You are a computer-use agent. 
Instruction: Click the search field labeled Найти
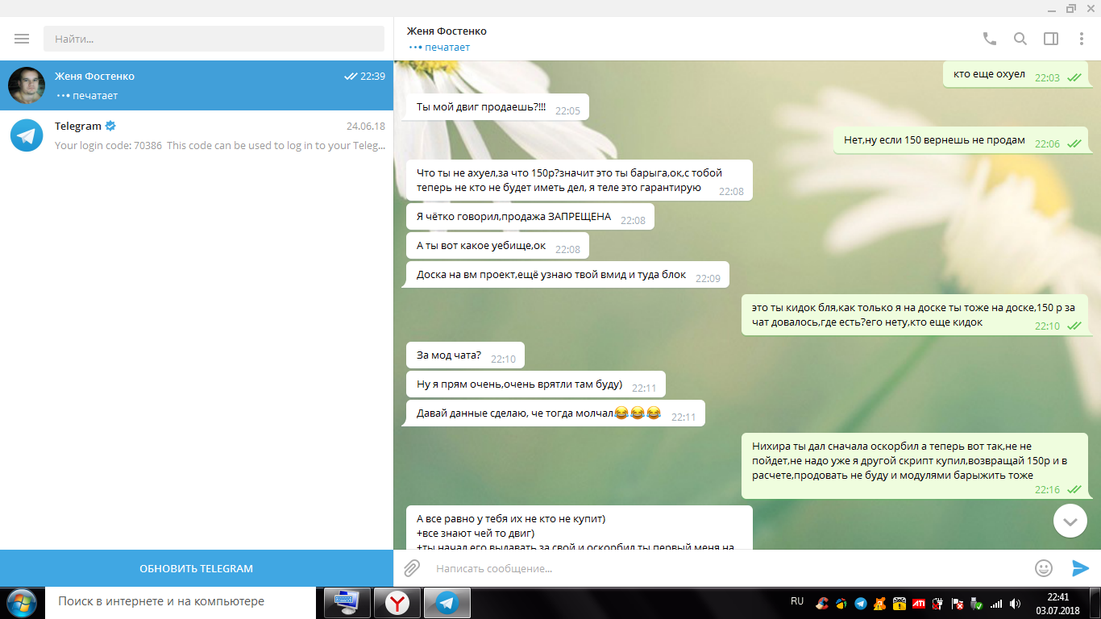coord(214,39)
